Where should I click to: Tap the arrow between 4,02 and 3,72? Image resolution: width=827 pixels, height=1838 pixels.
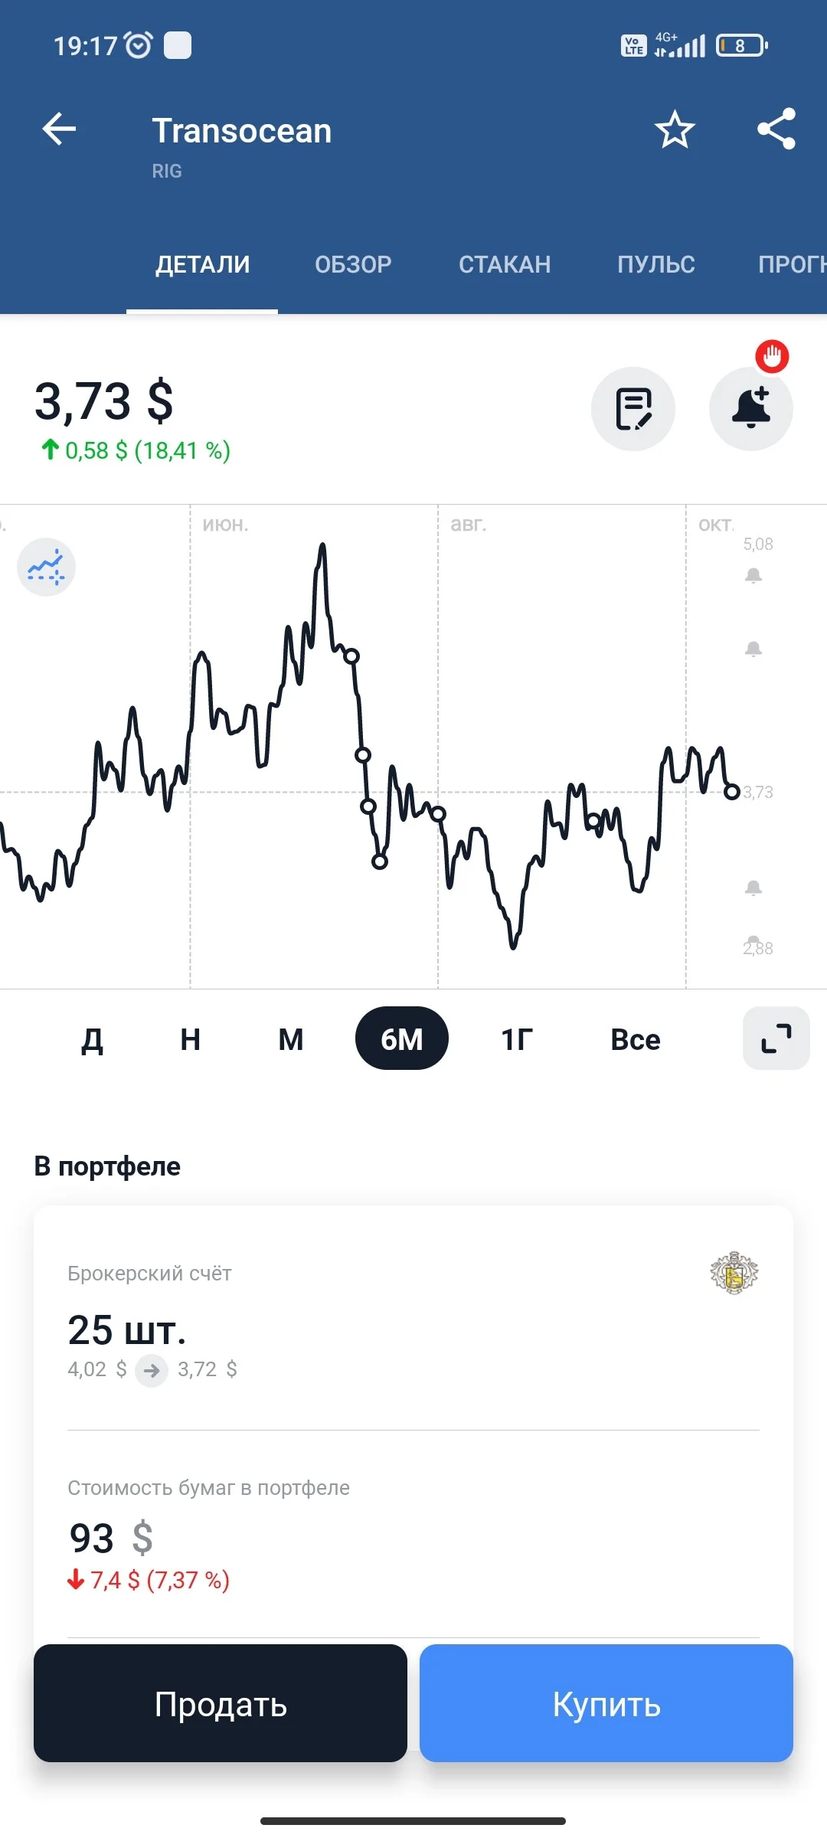pyautogui.click(x=152, y=1370)
